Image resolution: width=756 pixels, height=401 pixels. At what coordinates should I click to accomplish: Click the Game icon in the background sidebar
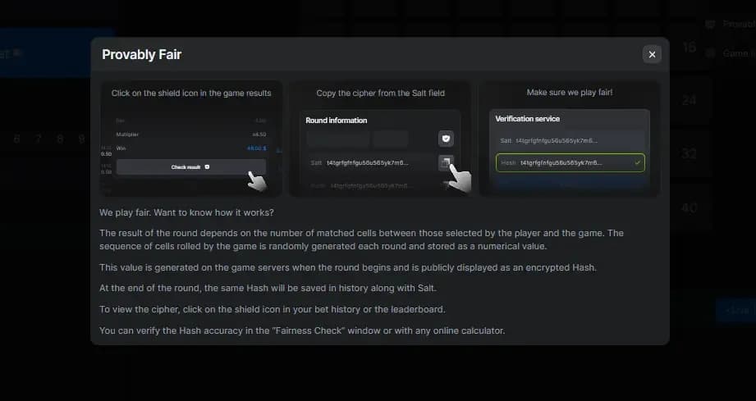[710, 53]
